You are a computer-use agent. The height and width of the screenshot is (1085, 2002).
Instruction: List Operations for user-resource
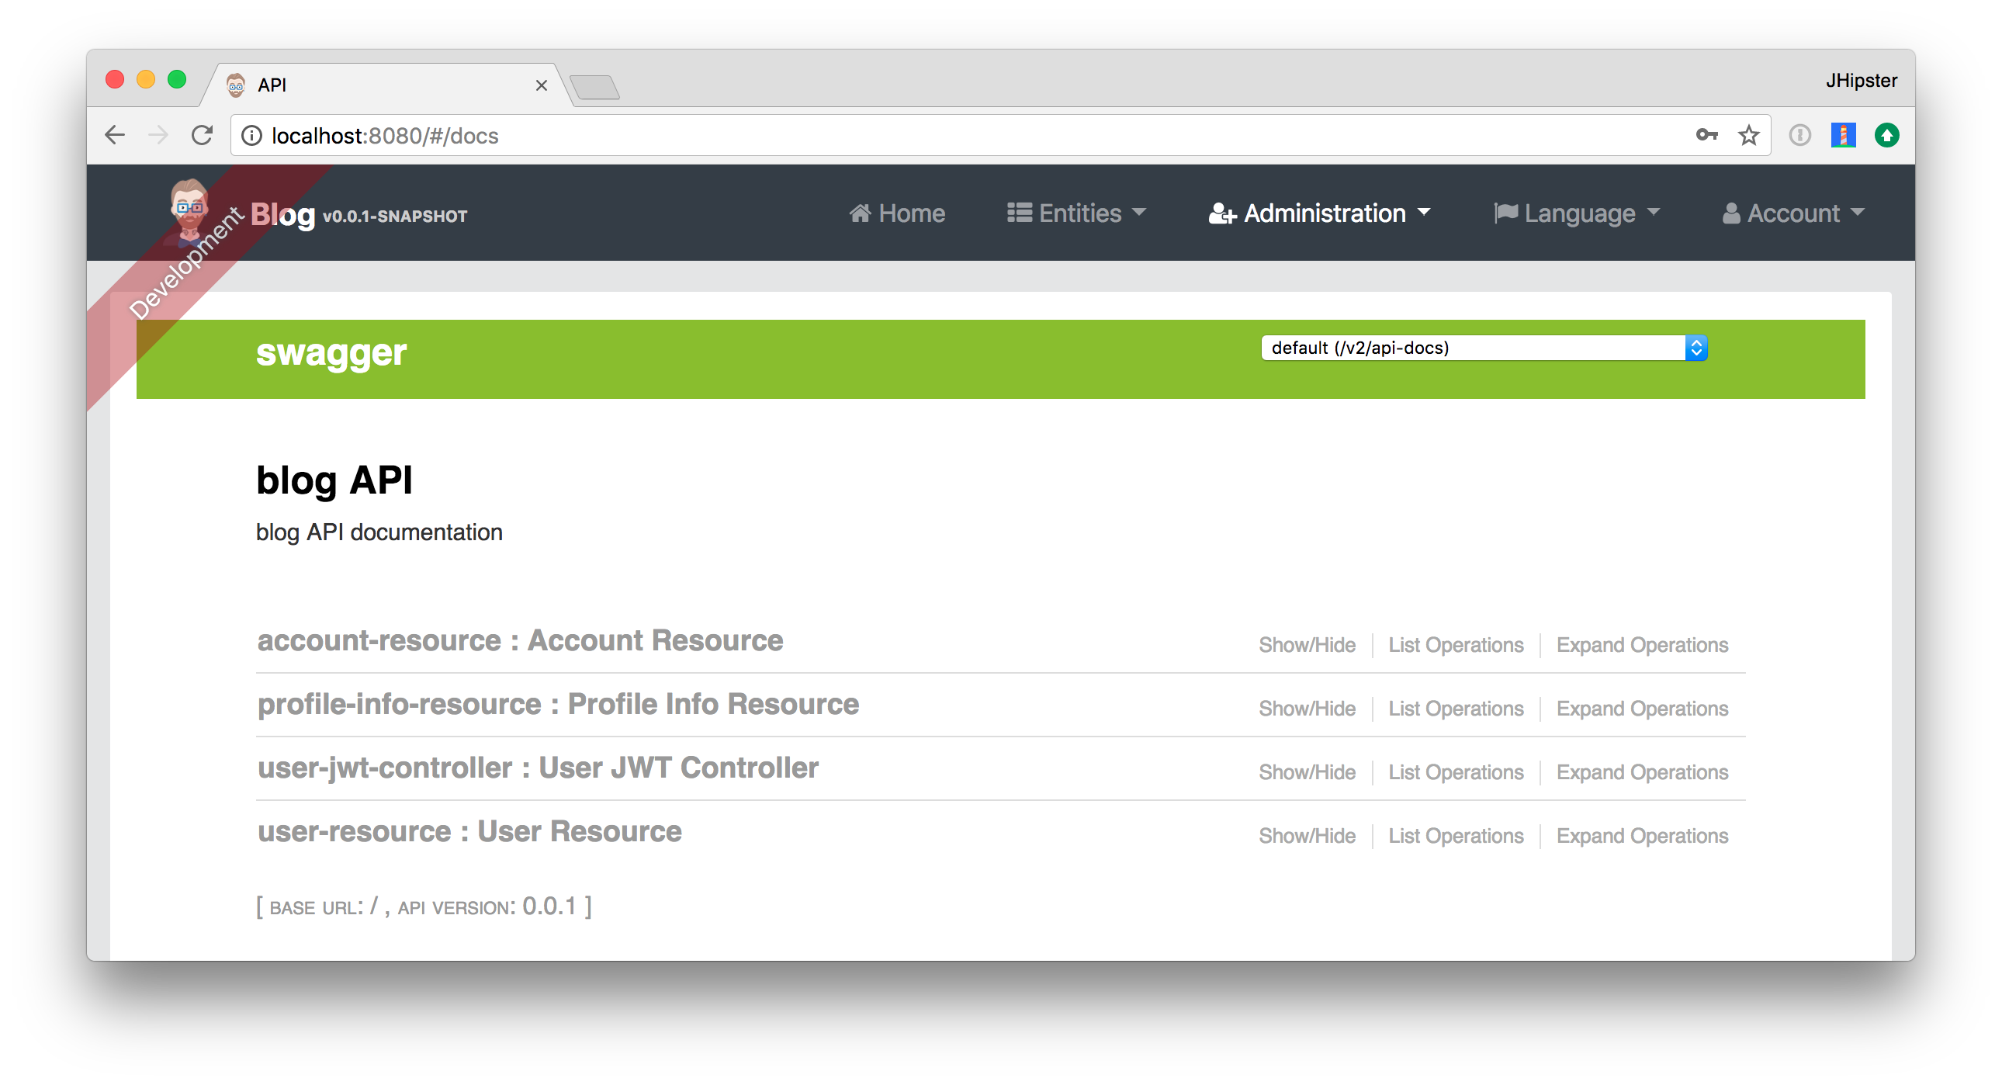(x=1456, y=837)
